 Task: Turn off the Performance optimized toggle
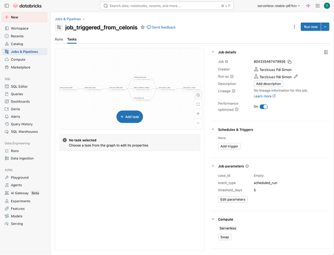coord(264,106)
